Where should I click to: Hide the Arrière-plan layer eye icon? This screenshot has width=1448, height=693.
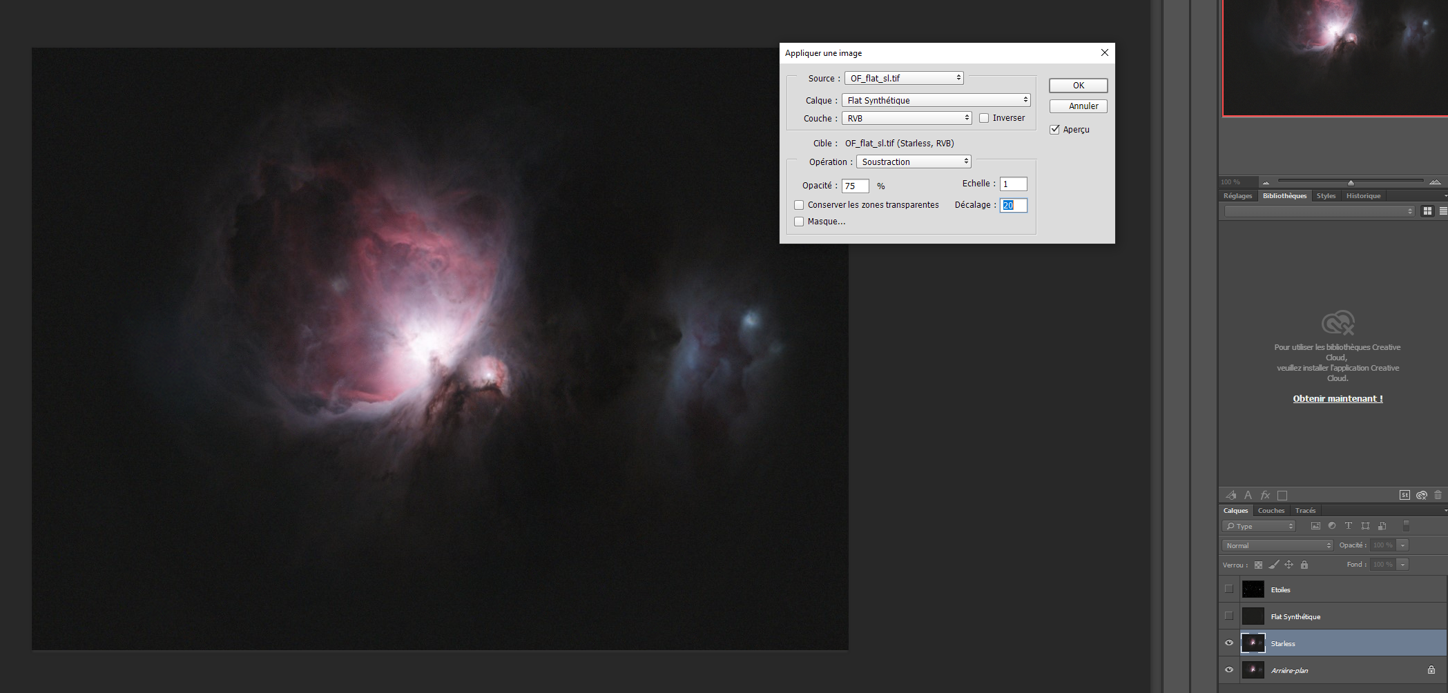coord(1228,670)
